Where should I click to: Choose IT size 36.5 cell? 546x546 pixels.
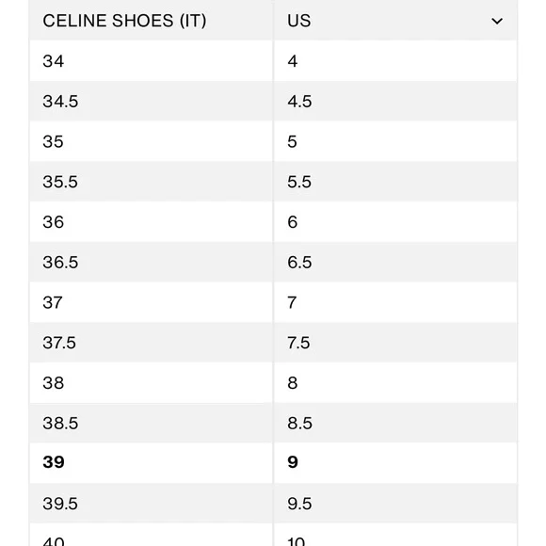[152, 263]
